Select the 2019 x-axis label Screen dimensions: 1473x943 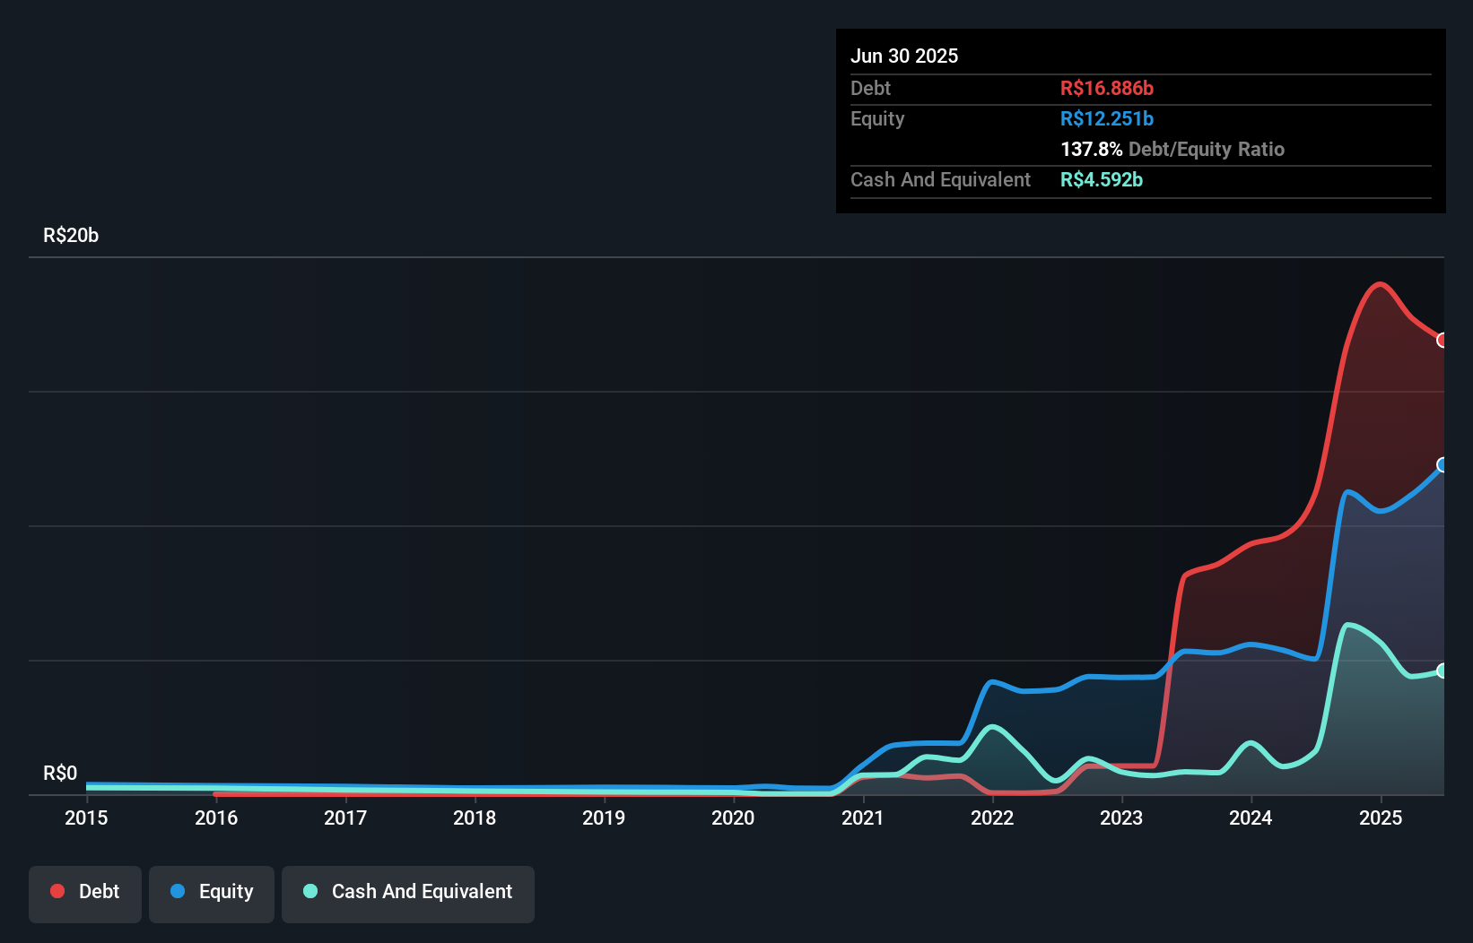click(604, 818)
